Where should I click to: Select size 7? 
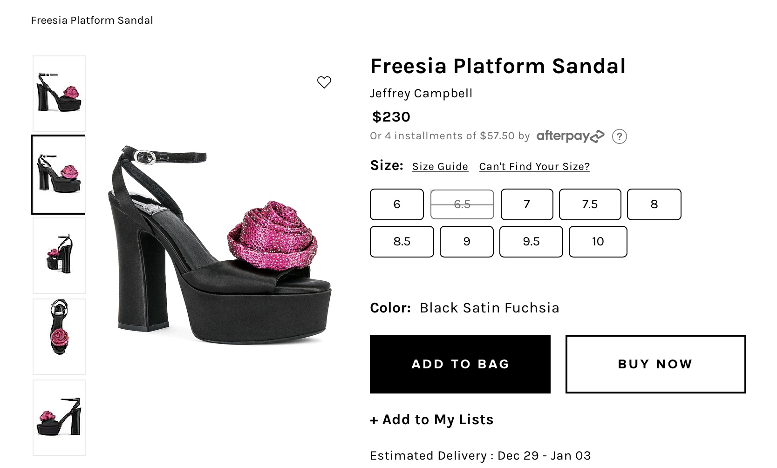526,204
